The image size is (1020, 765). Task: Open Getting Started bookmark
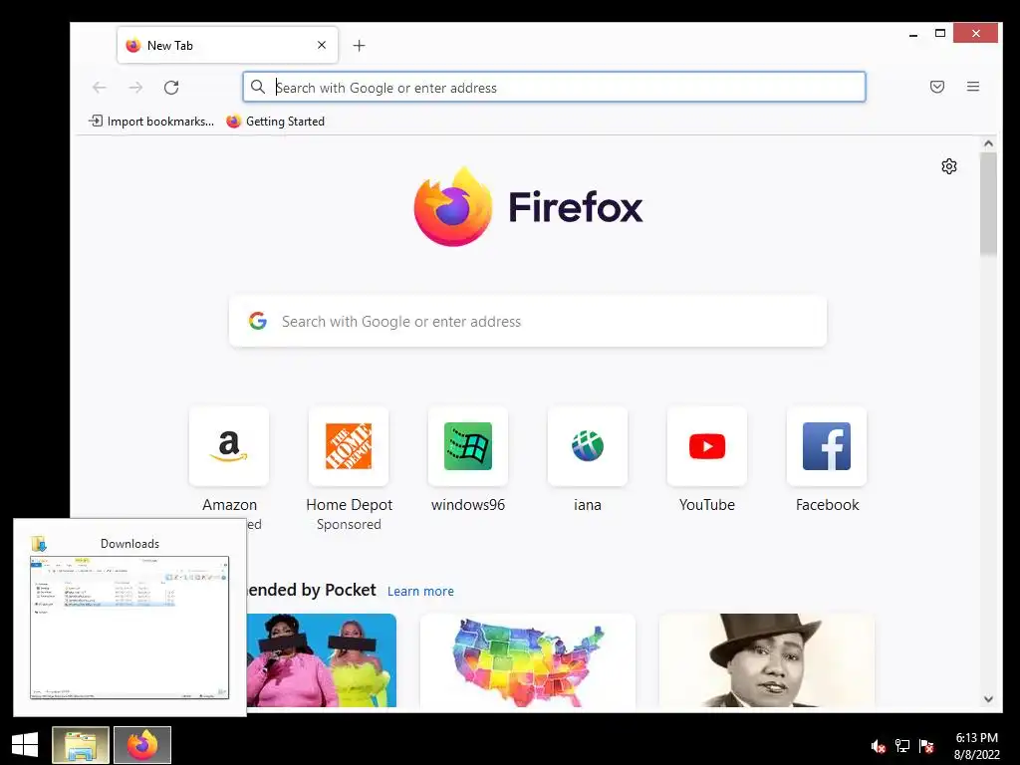(x=275, y=121)
